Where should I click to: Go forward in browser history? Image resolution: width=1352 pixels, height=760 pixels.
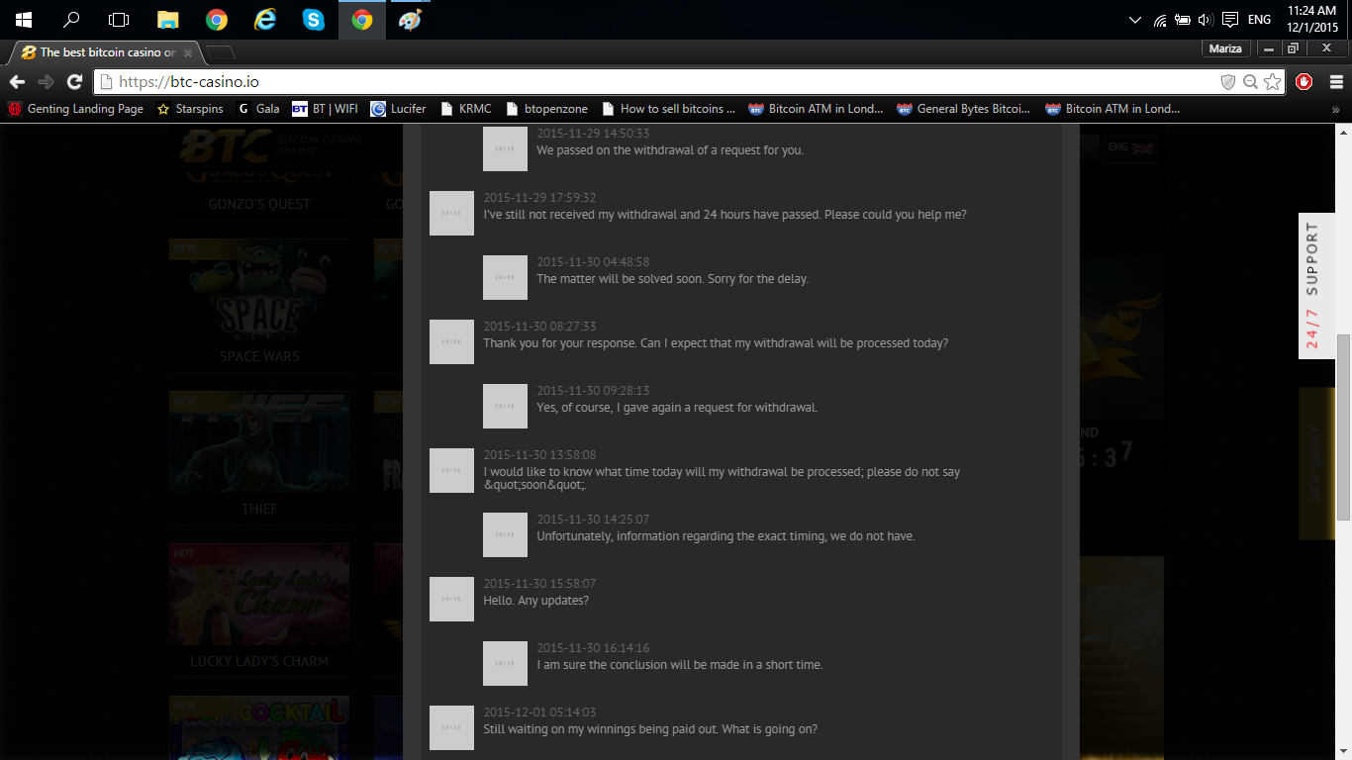(46, 82)
